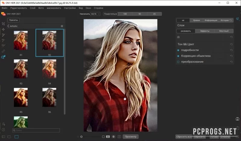Reset the преобразование section arrow
This screenshot has height=141, width=241.
231,62
